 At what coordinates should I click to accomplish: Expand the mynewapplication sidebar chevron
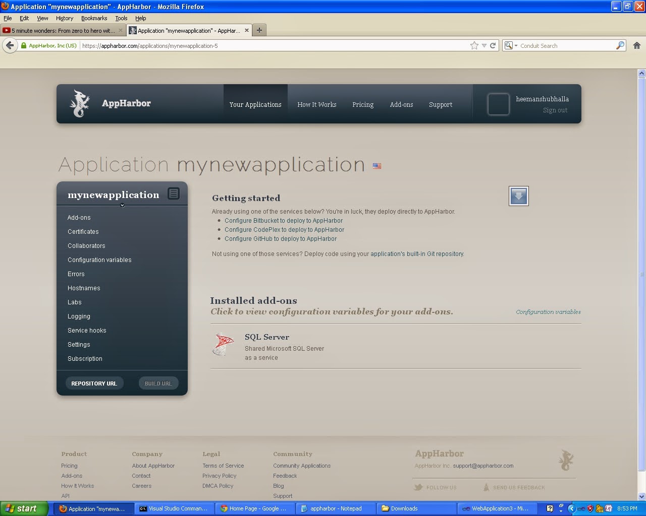click(x=122, y=205)
